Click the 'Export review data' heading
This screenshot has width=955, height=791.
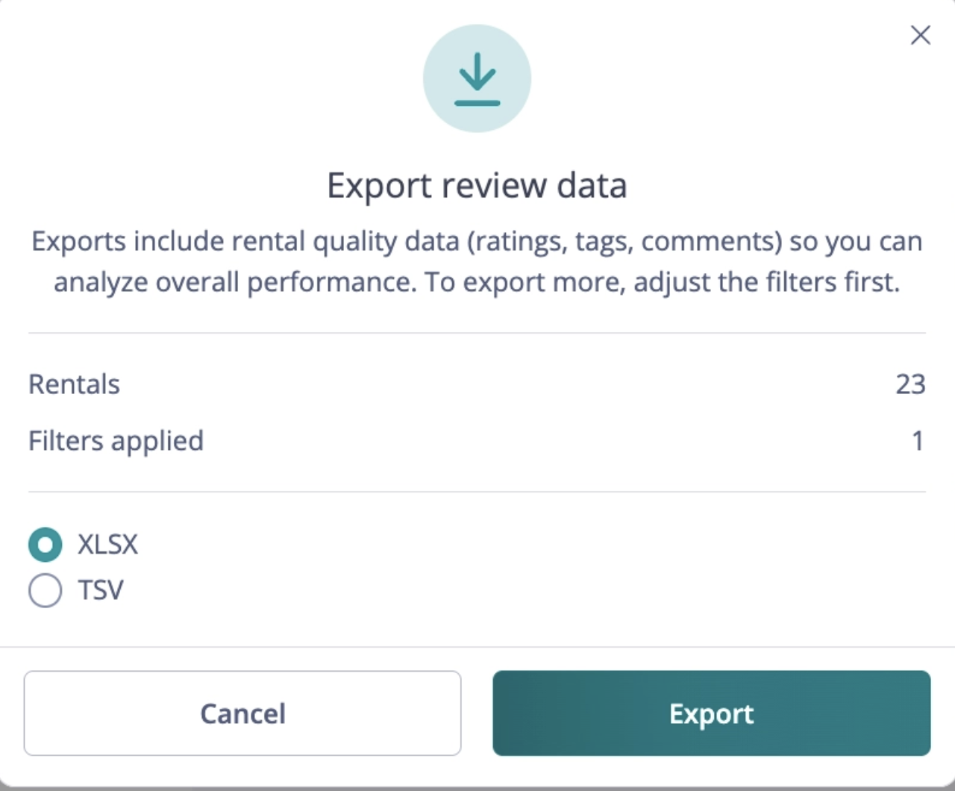tap(477, 185)
